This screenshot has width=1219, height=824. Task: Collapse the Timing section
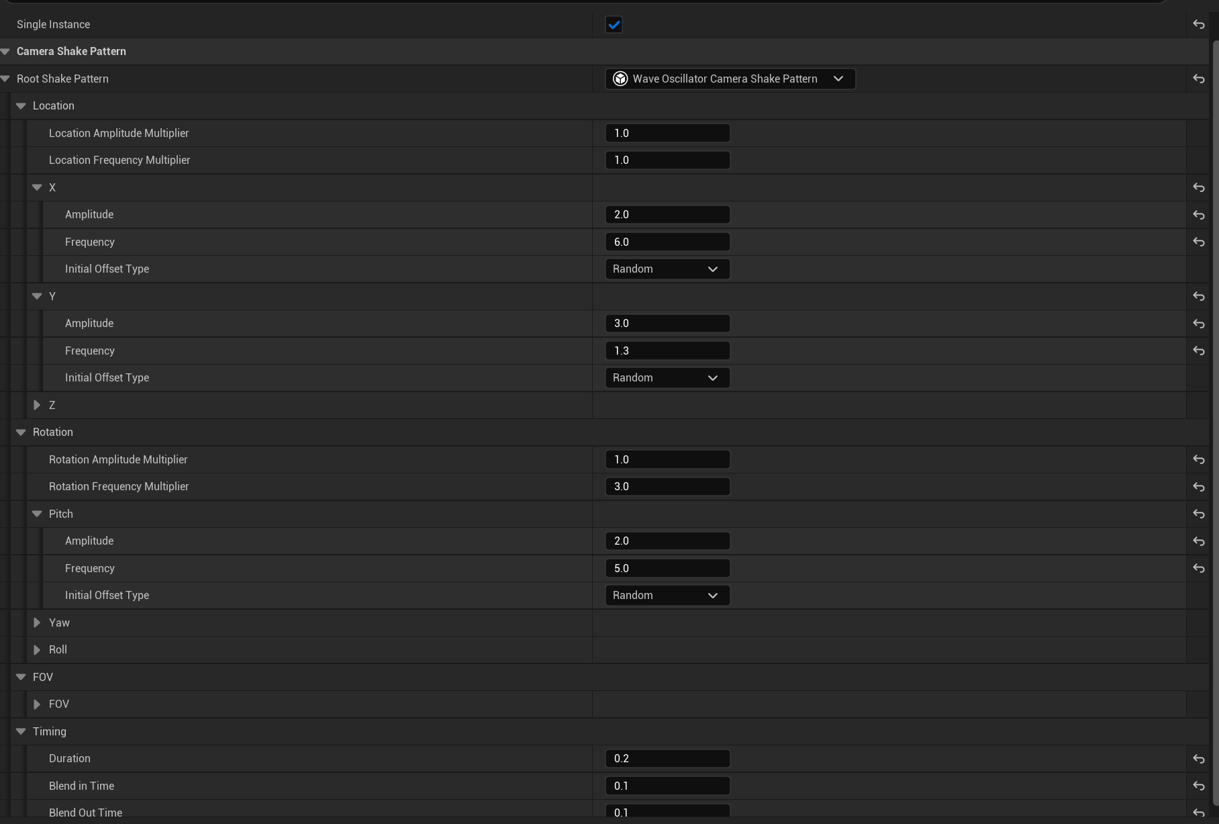click(21, 731)
